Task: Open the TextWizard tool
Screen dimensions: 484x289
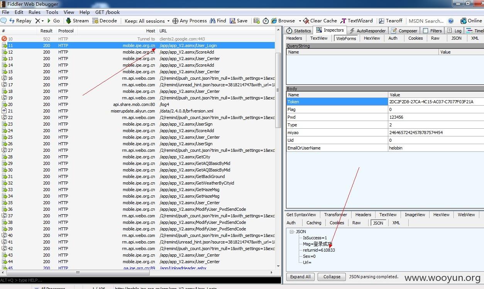Action: [356, 21]
